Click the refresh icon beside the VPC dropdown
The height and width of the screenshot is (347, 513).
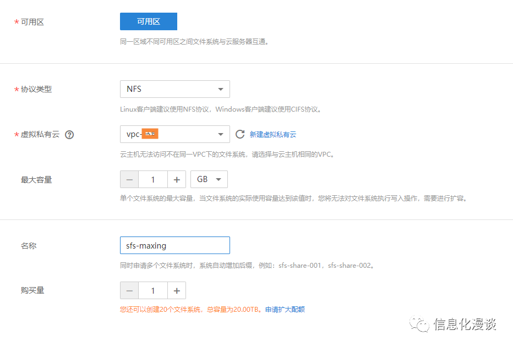point(240,134)
